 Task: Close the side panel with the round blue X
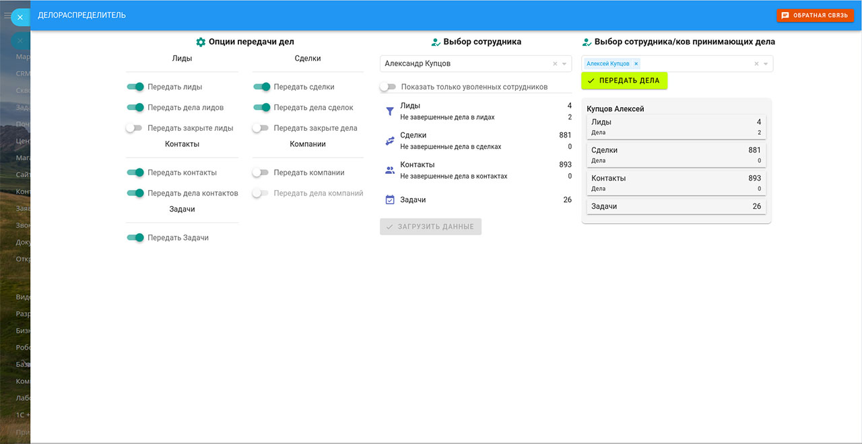coord(20,18)
